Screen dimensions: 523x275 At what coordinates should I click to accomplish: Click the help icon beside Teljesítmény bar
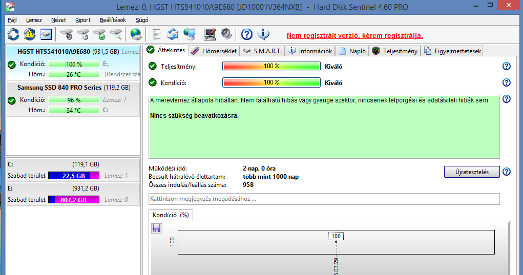506,66
